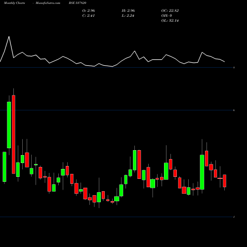
Task: Select the open value 'O: 2.96'
Action: tap(88, 11)
